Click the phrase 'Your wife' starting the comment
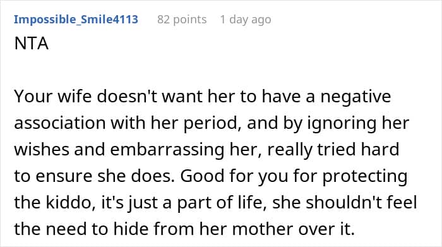 pos(52,97)
